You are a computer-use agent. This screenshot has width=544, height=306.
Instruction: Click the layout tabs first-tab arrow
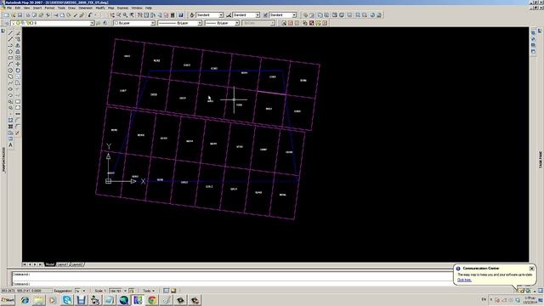tap(25, 264)
